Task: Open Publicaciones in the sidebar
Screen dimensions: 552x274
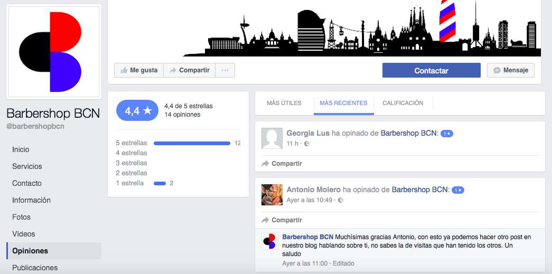Action: pos(35,268)
